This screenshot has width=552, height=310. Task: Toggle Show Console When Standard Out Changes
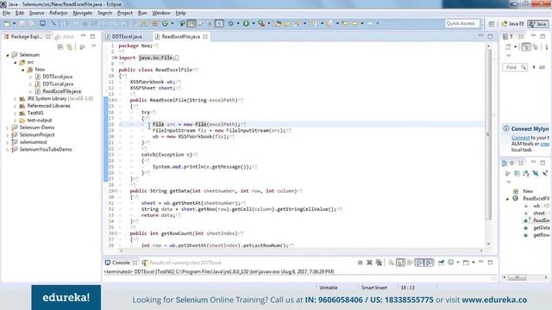(419, 263)
